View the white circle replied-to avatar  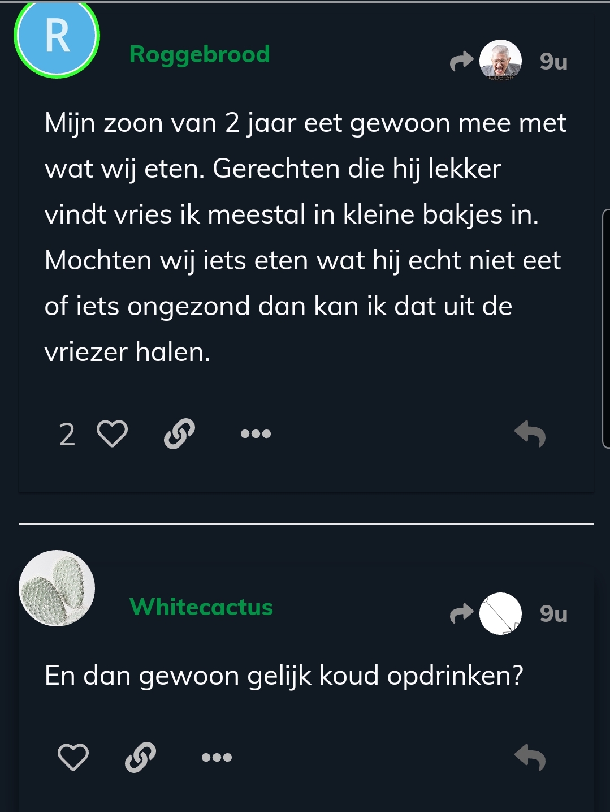[500, 613]
